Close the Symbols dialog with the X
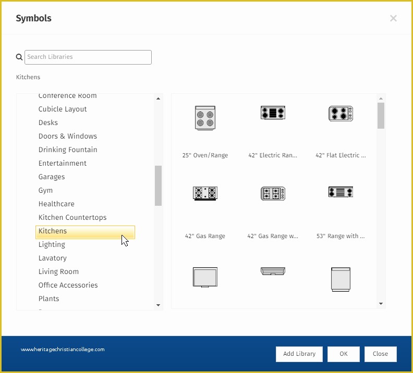413x373 pixels. 393,18
